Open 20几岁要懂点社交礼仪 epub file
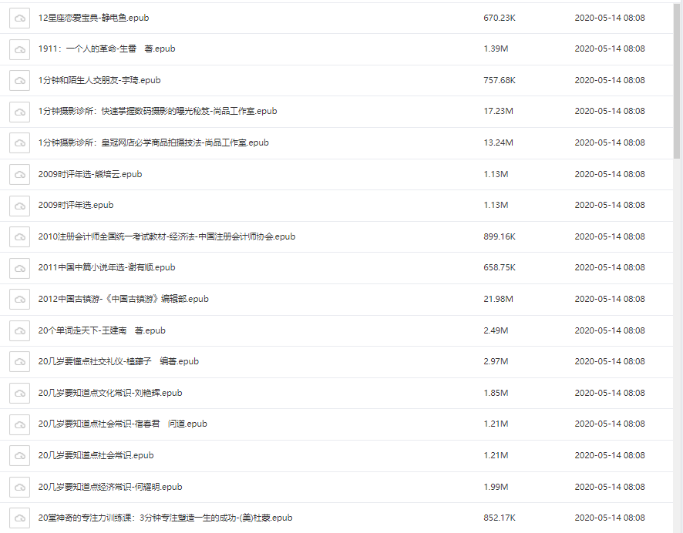 119,361
